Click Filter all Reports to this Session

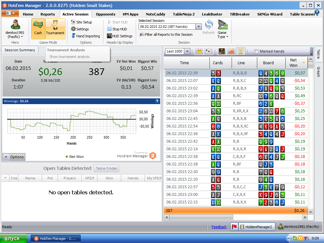tap(166, 34)
